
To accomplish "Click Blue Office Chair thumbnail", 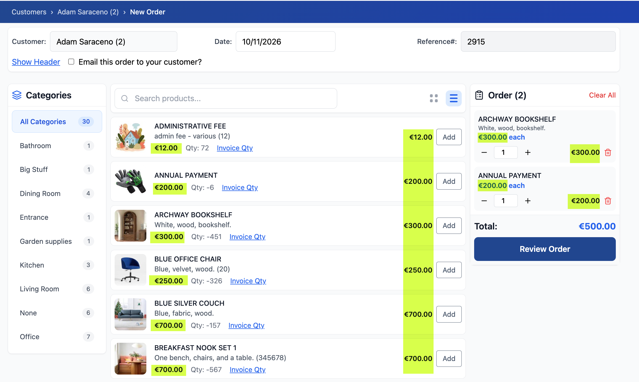I will pos(130,270).
